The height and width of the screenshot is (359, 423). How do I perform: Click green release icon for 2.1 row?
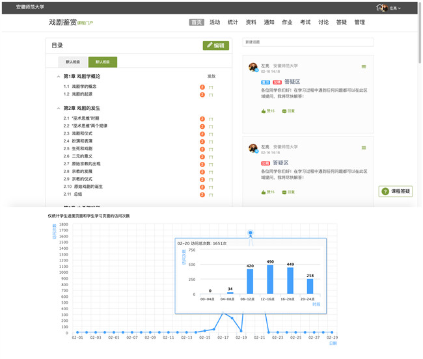coord(211,119)
